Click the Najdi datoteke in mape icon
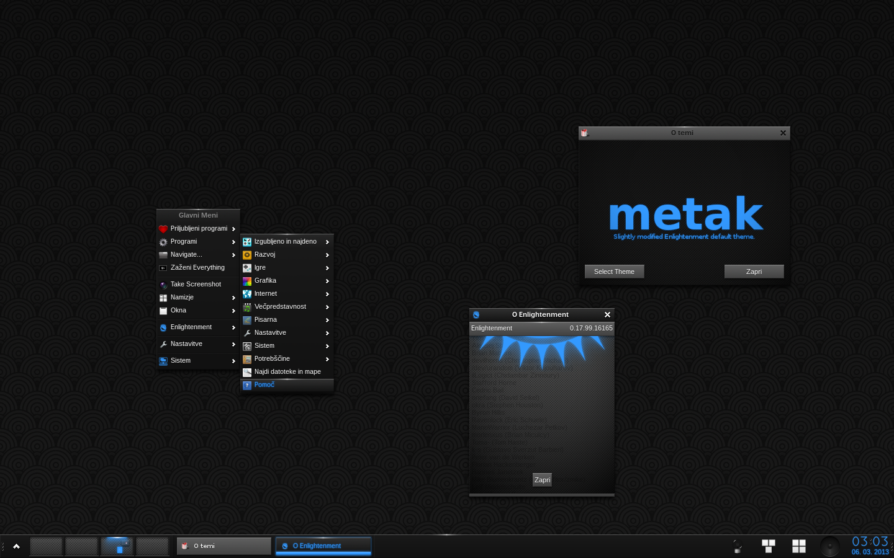The height and width of the screenshot is (558, 894). coord(247,372)
